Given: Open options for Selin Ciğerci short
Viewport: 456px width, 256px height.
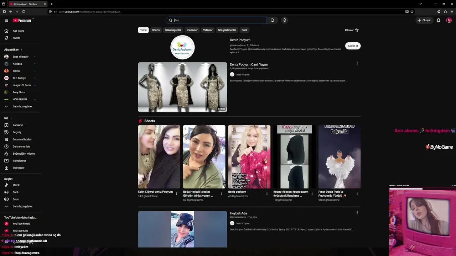Looking at the screenshot, I should click(x=177, y=193).
